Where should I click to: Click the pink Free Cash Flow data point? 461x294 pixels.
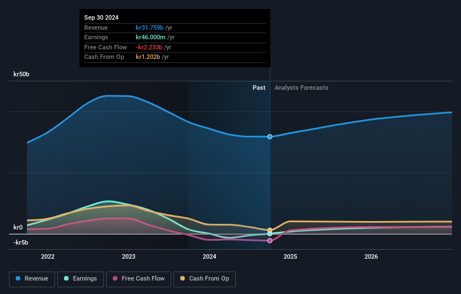pos(270,241)
